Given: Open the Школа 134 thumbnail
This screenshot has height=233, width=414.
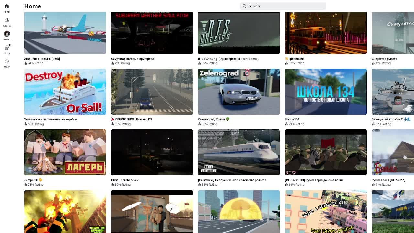Looking at the screenshot, I should pos(326,92).
